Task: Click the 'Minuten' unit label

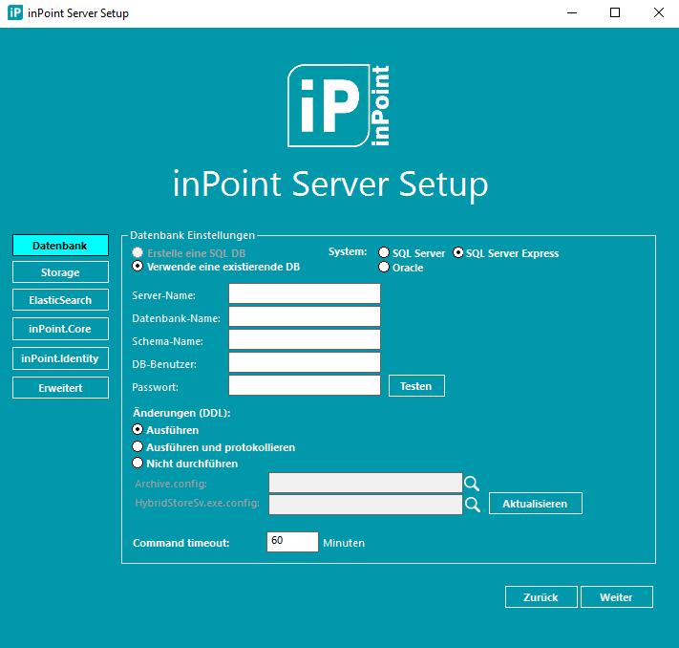Action: [344, 543]
